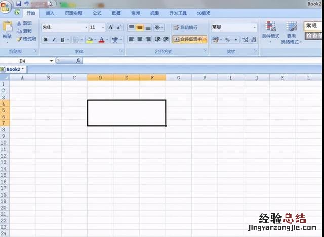Click into the formula bar

(202, 61)
